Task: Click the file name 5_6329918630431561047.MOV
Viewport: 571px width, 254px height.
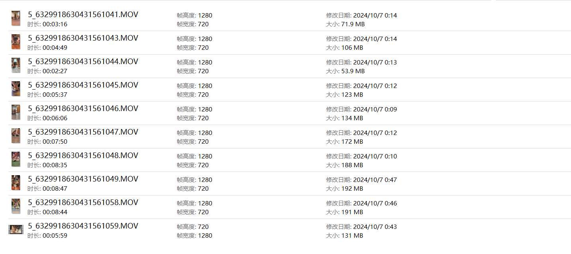Action: [83, 132]
